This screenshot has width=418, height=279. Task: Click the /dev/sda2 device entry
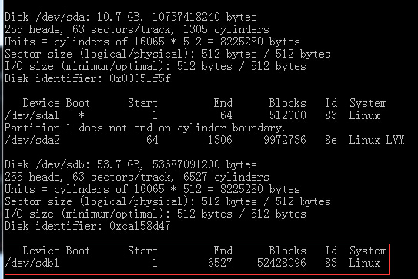(32, 140)
